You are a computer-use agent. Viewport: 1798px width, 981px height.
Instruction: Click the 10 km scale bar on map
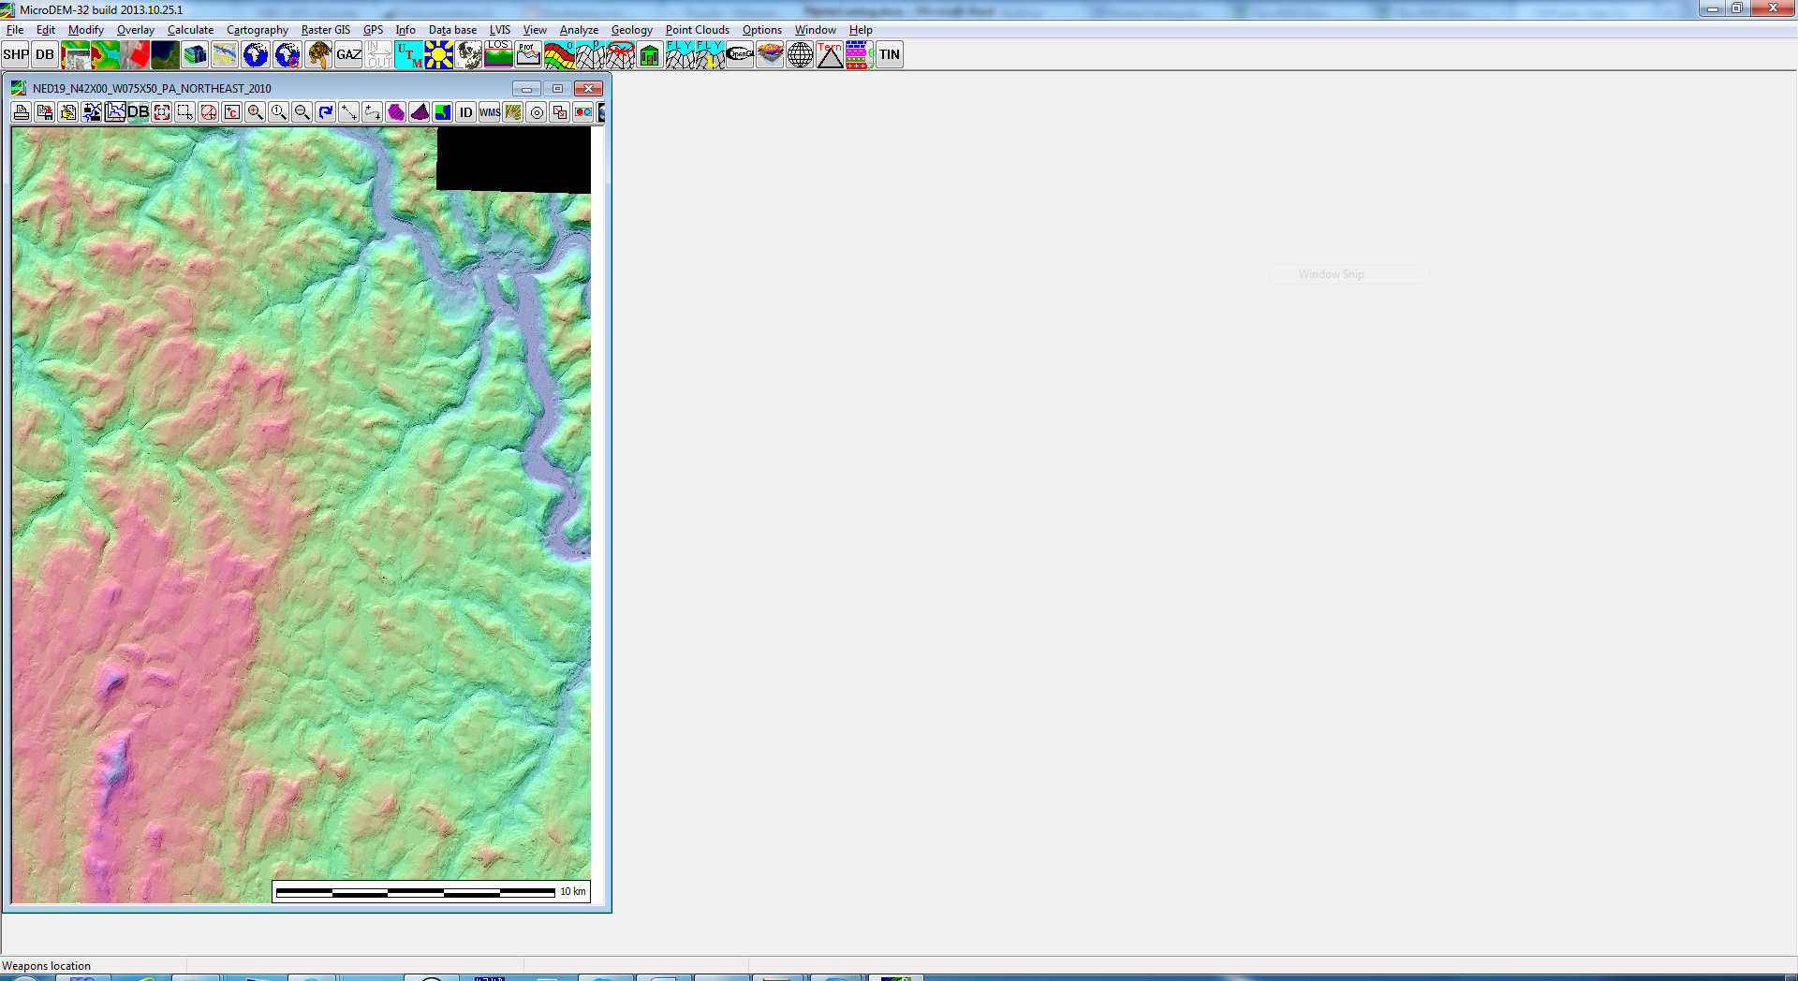[x=431, y=891]
